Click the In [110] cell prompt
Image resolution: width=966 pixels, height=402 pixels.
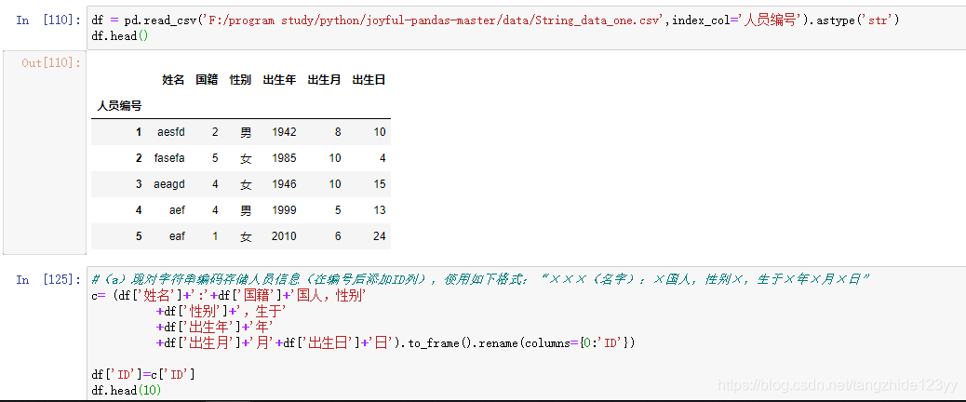(x=48, y=20)
